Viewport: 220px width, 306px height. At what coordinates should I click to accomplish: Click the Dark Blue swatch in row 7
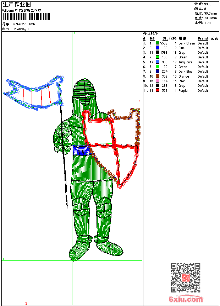[x=158, y=71]
